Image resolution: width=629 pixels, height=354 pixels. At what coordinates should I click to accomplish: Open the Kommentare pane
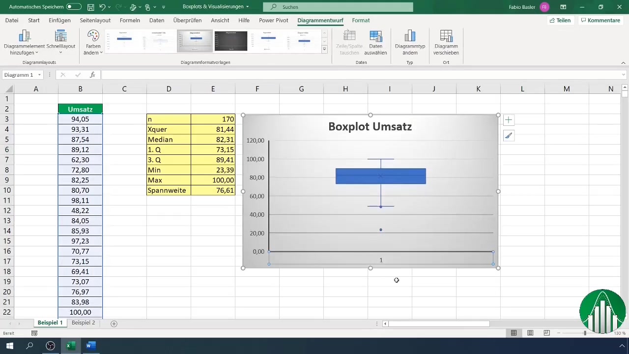point(600,20)
